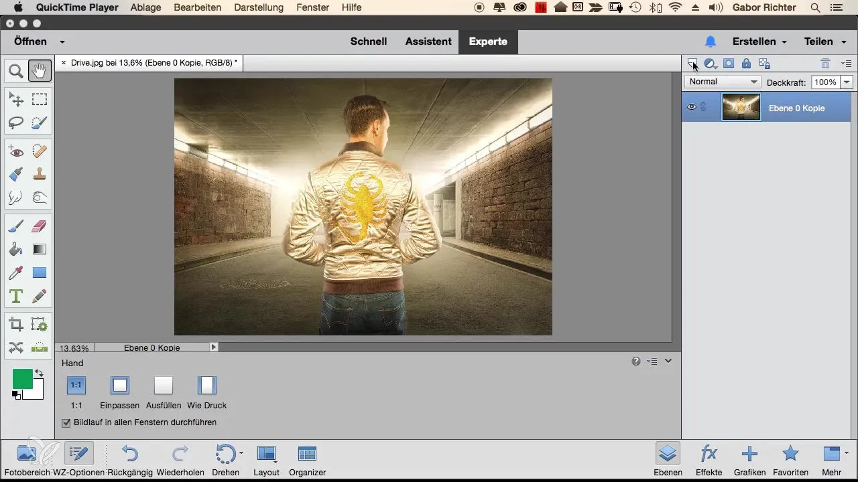Open the Öffnen dropdown arrow
Screen dimensions: 858x482
point(62,42)
